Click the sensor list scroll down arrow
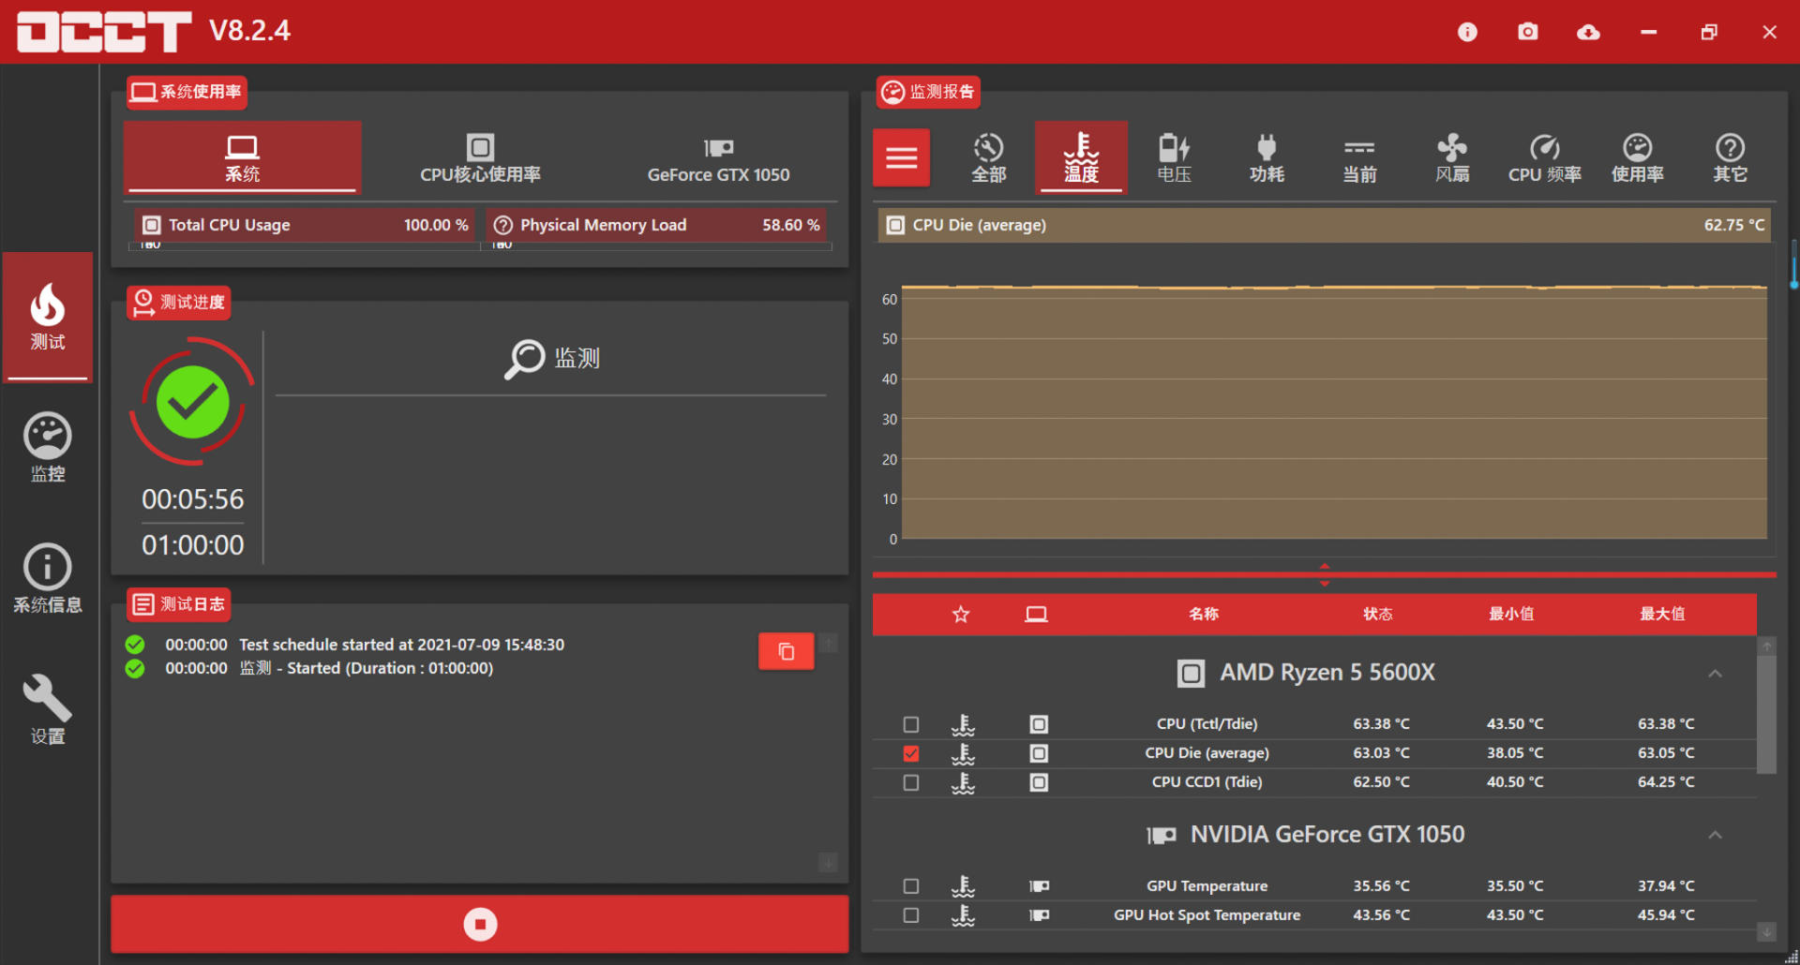Image resolution: width=1800 pixels, height=965 pixels. (x=1766, y=932)
